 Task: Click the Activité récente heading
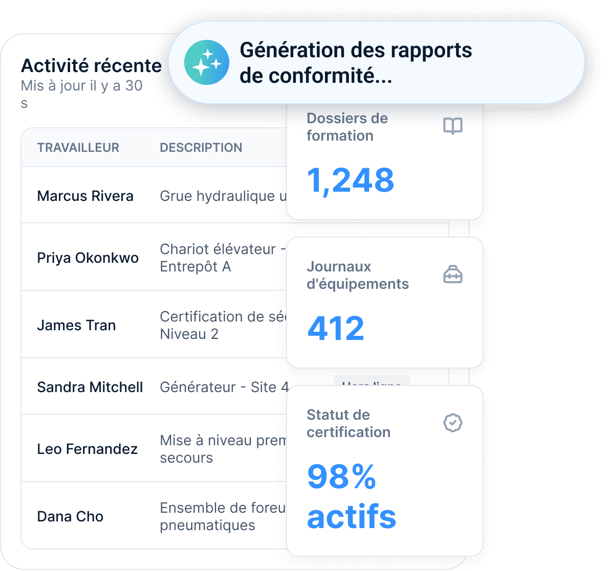[x=92, y=66]
